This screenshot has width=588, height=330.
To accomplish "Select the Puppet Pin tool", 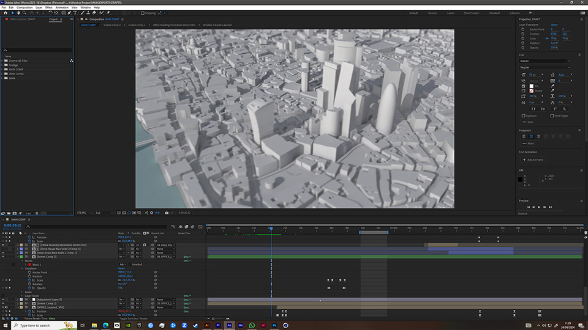I will (108, 13).
